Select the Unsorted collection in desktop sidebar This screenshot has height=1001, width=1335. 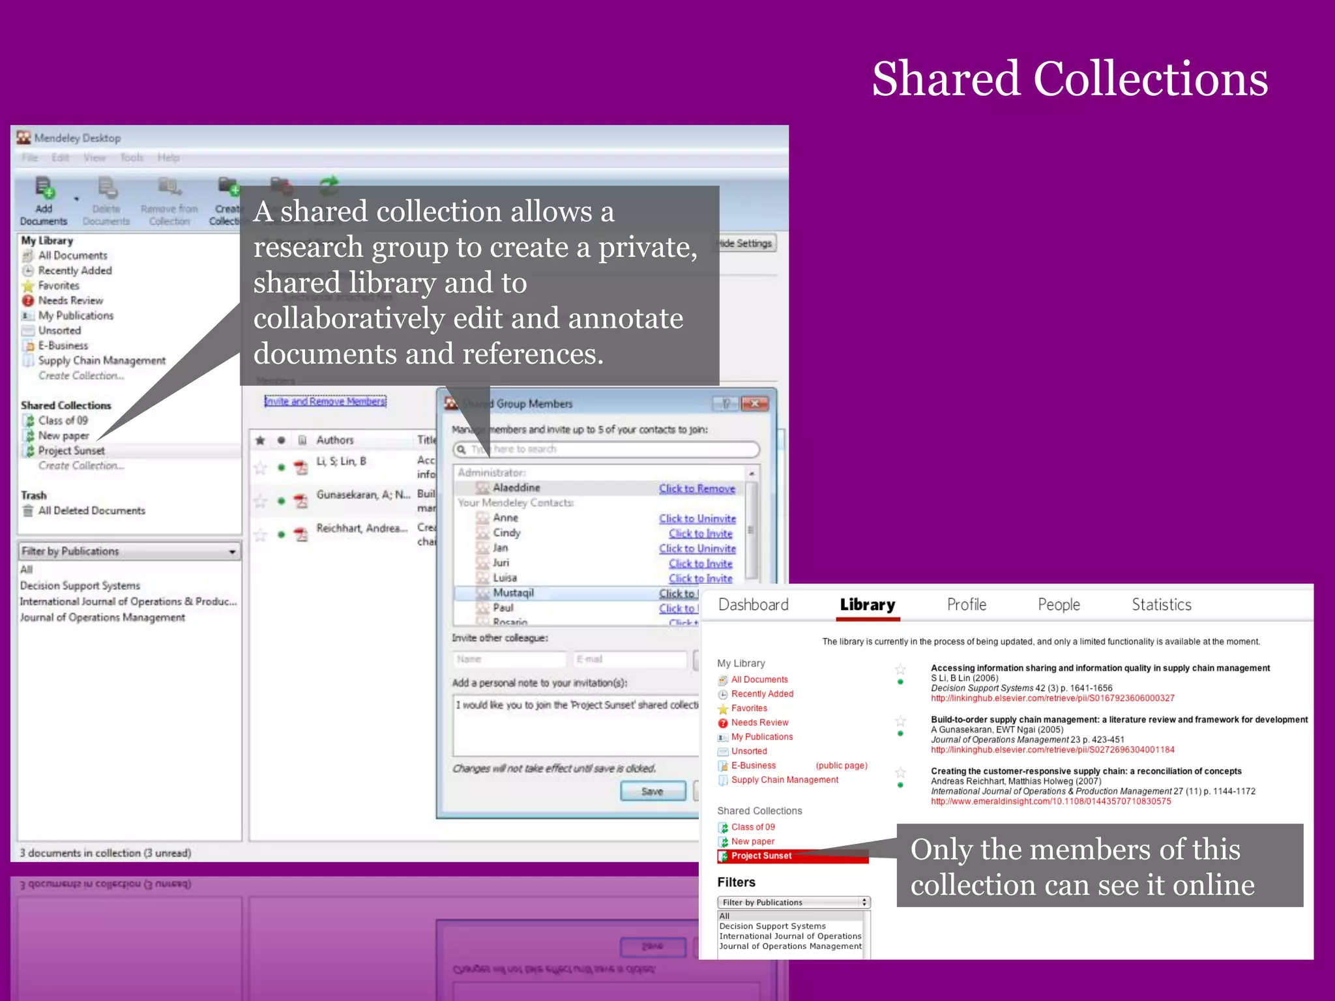tap(59, 330)
